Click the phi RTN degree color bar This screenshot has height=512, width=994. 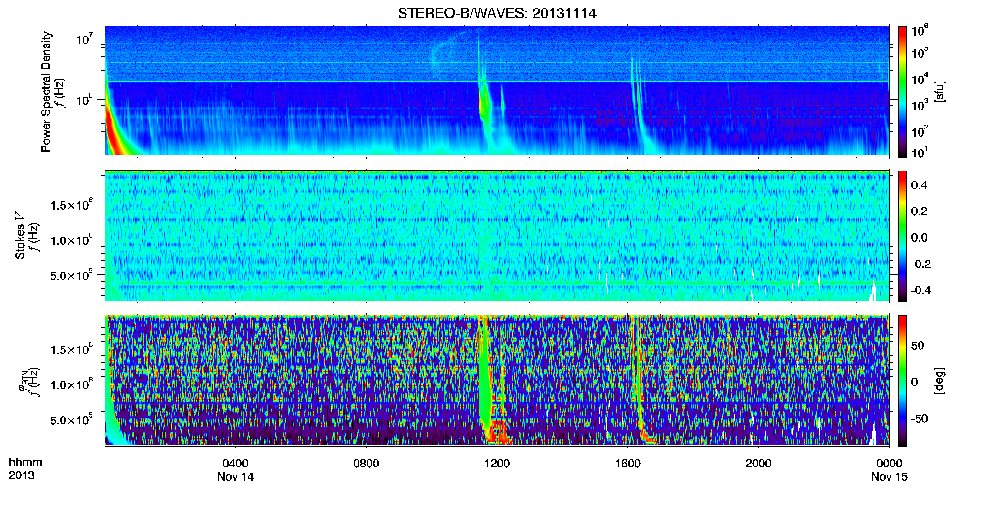[902, 381]
